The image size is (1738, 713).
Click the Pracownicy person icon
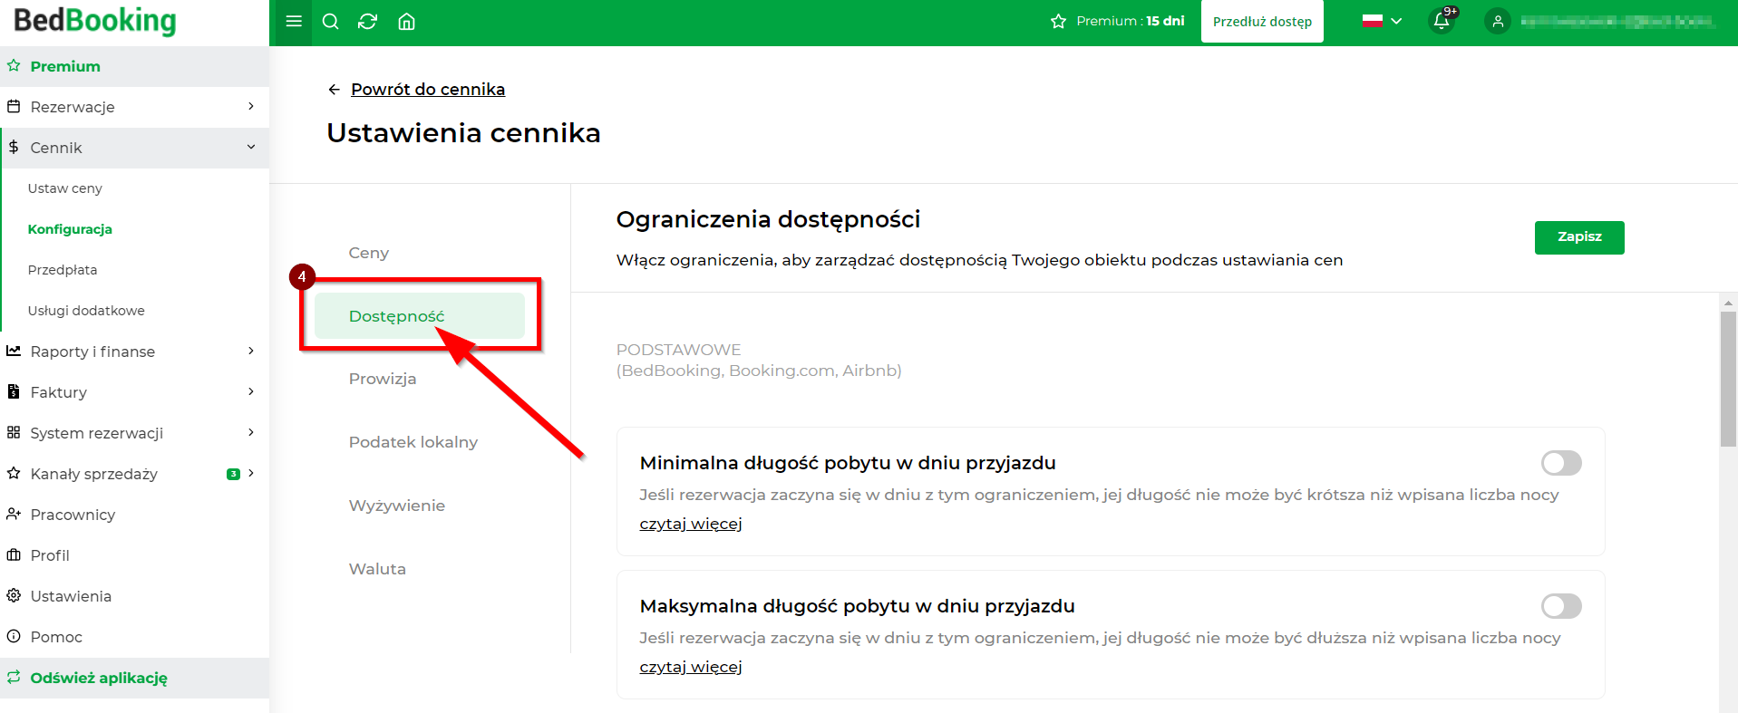coord(14,514)
